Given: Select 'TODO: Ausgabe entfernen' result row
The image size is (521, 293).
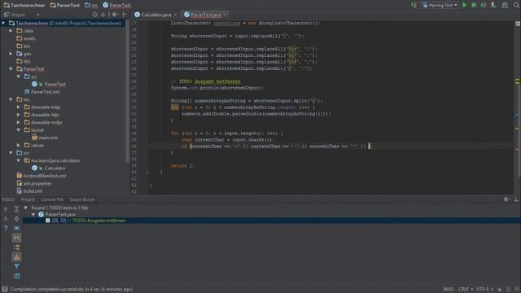Looking at the screenshot, I should [x=272, y=221].
